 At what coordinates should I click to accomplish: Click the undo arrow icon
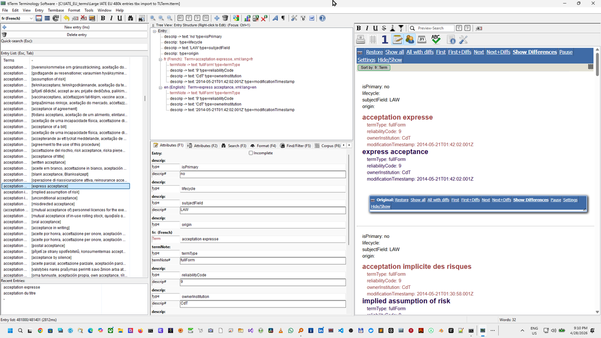point(67,19)
